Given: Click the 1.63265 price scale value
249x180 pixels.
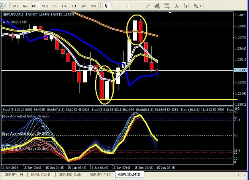Looking at the screenshot, I should (x=241, y=82).
